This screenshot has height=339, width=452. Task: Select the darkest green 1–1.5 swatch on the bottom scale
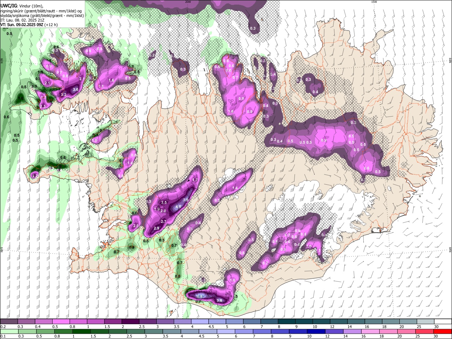[x=82, y=331]
